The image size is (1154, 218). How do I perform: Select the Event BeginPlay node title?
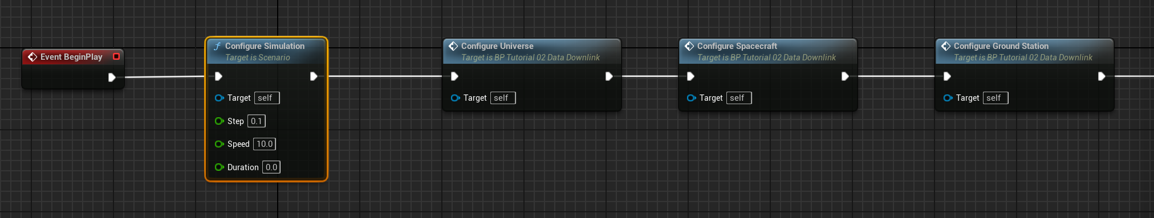tap(71, 57)
